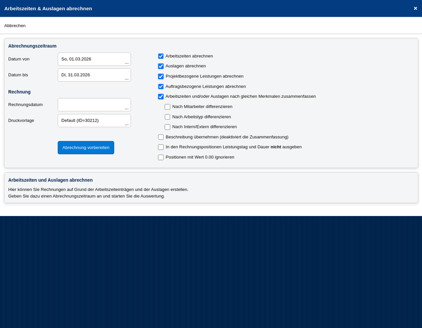Close the Arbeitszeiten & Auslagen dialog
This screenshot has height=328, width=422.
tap(415, 9)
